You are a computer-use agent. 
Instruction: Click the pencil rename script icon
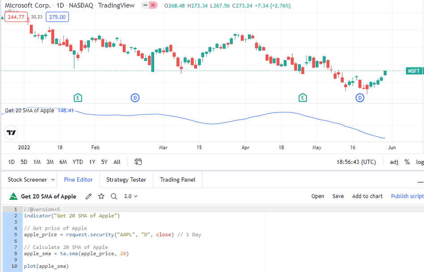[x=88, y=196]
